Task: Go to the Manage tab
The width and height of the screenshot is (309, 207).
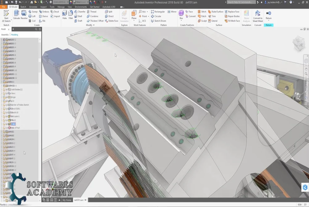Action: (61, 7)
